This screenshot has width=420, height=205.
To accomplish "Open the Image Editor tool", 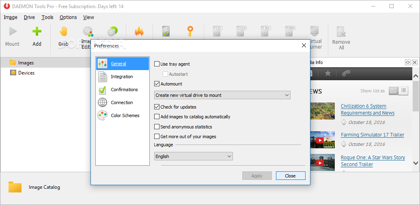I will 87,37.
